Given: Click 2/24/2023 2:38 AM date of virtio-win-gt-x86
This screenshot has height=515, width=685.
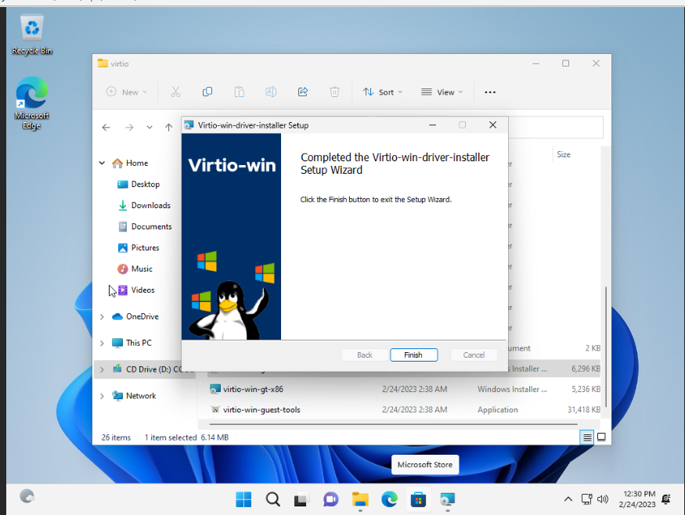Looking at the screenshot, I should pyautogui.click(x=415, y=389).
